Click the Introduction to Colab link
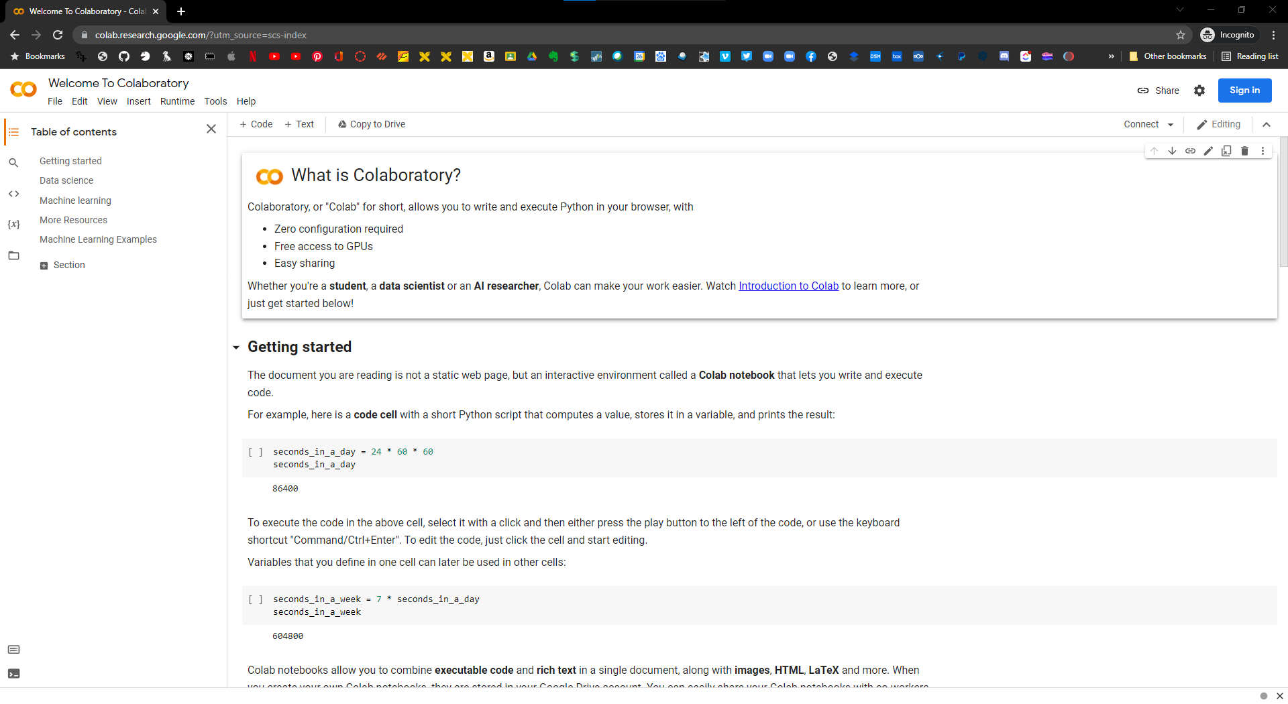 788,286
